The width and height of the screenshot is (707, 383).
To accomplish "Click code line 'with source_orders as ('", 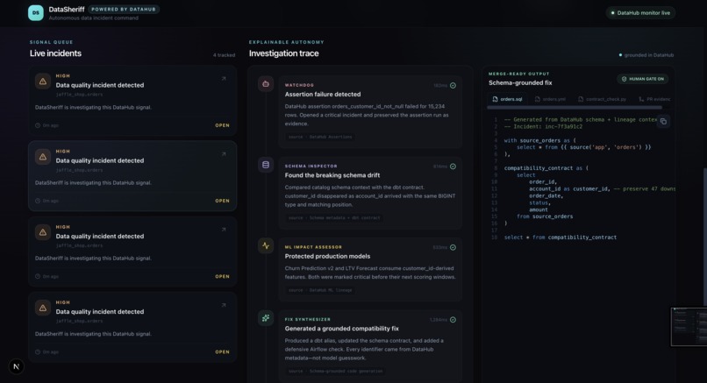I will point(539,140).
